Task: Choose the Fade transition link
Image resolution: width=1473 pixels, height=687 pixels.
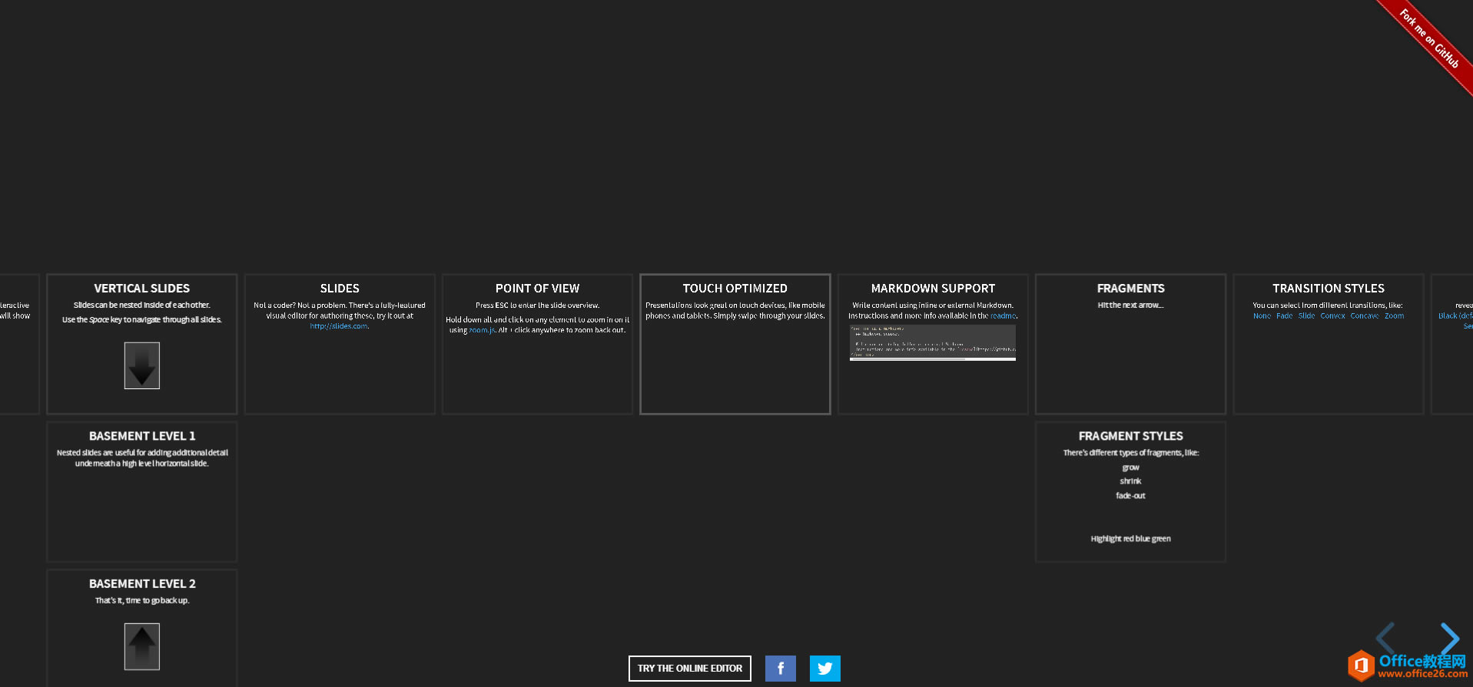Action: click(1284, 315)
